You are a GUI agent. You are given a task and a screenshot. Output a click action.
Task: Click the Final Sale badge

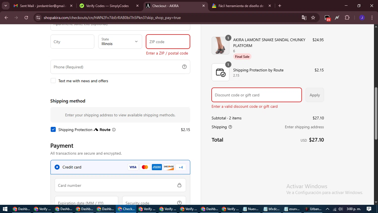click(x=242, y=57)
